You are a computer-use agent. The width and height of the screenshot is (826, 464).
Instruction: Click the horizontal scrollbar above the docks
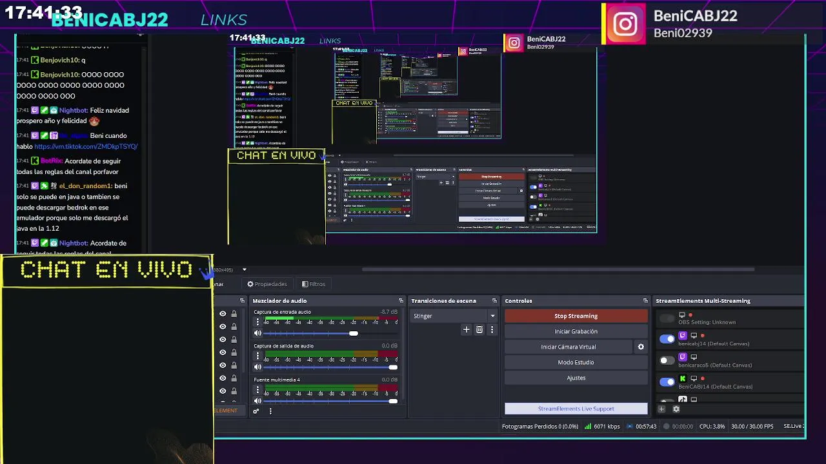click(x=558, y=269)
